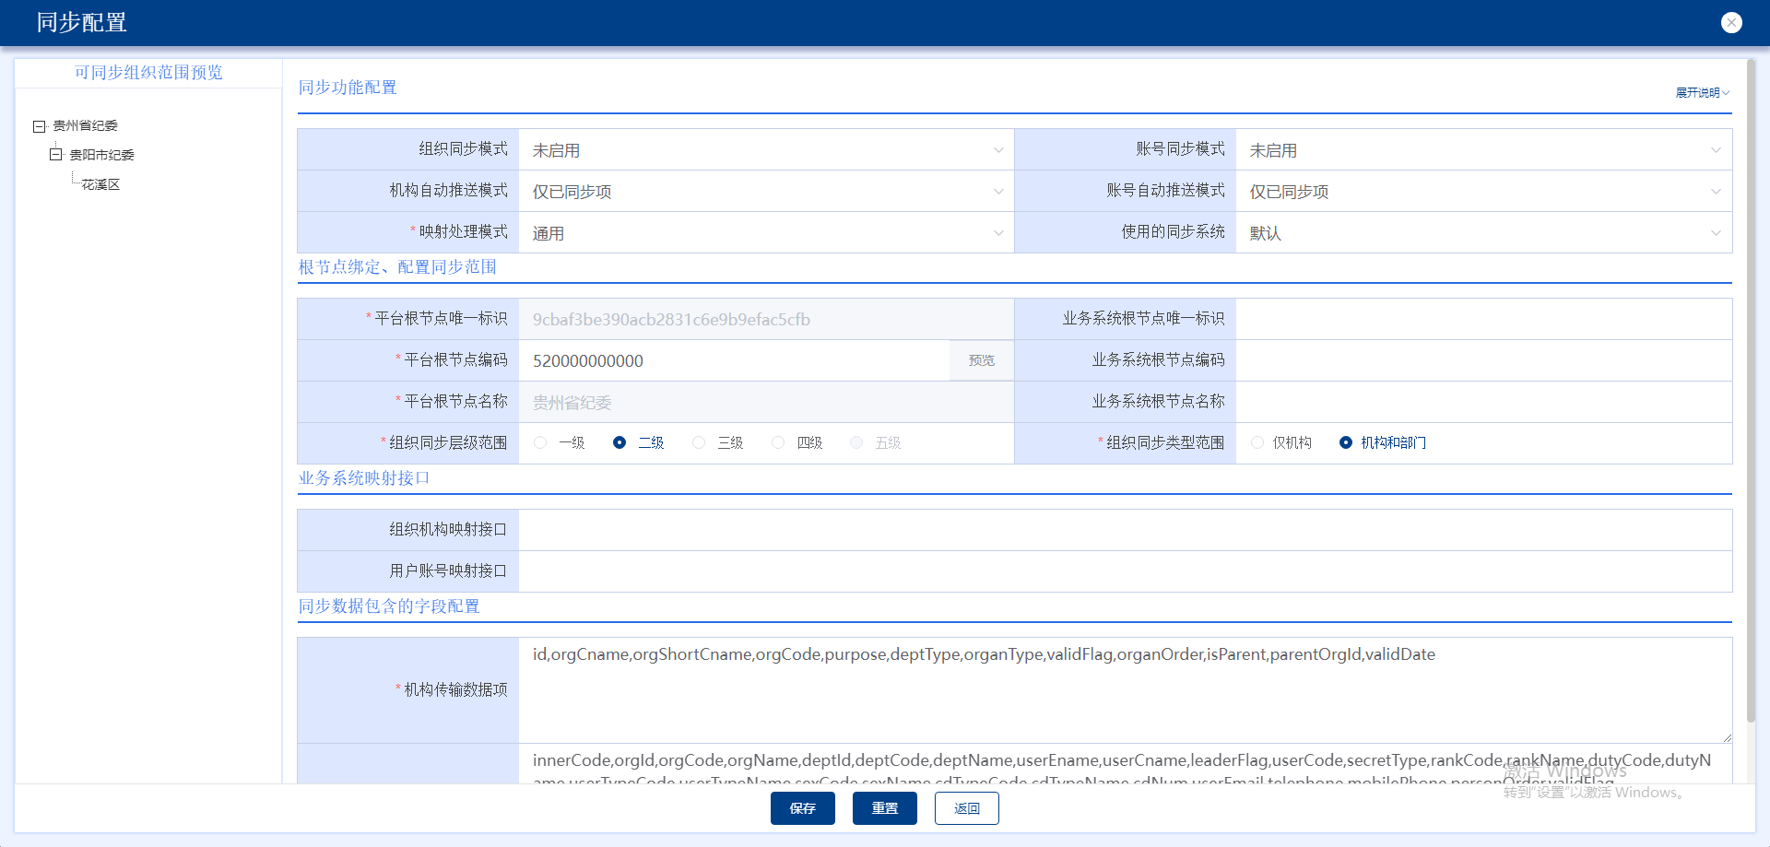1770x847 pixels.
Task: Choose the 仅机构 type scope radio
Action: pyautogui.click(x=1257, y=442)
